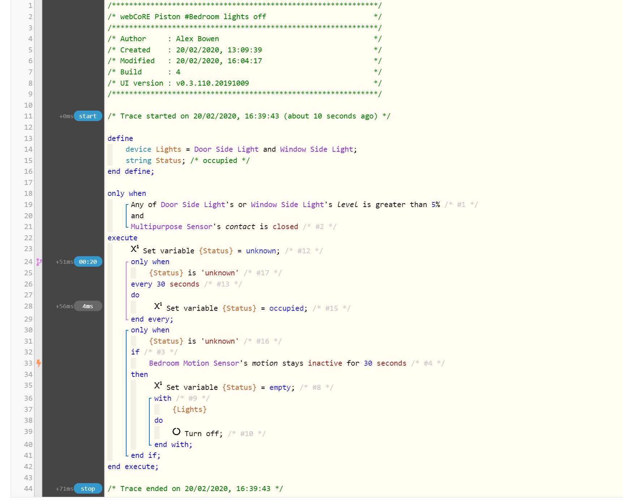Click the 'and' operator between conditions
The image size is (623, 503).
pyautogui.click(x=137, y=216)
